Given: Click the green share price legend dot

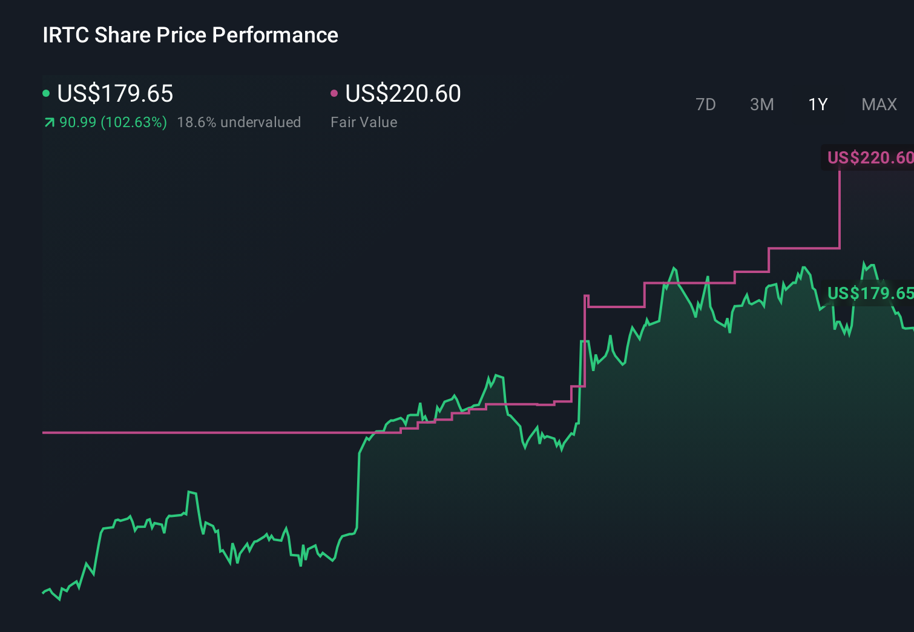Looking at the screenshot, I should pos(45,93).
